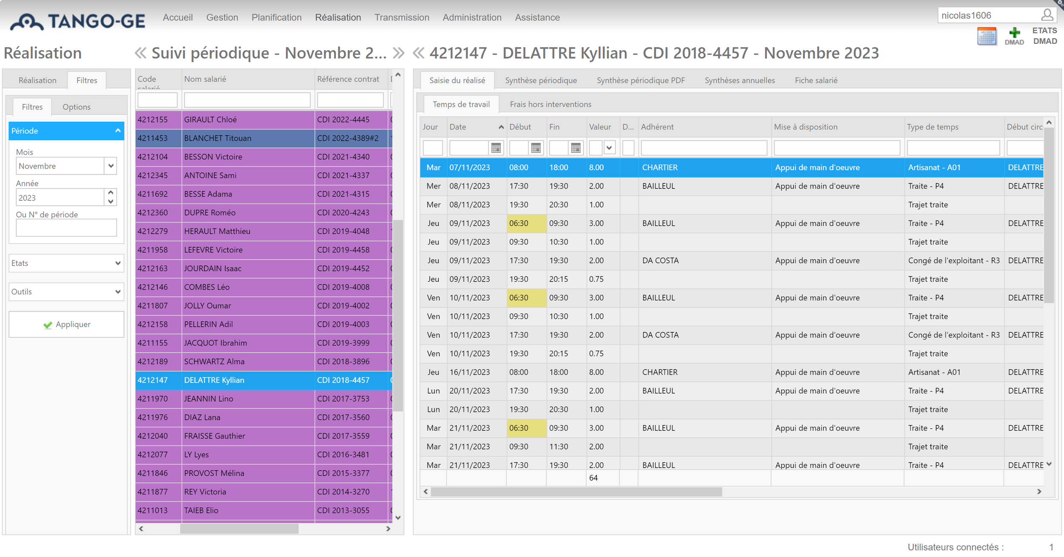Click the work time grid horizontal scrollbar thumb
This screenshot has height=557, width=1064.
click(577, 492)
